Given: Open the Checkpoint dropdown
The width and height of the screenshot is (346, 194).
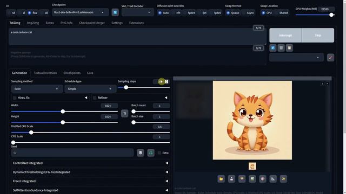Looking at the screenshot, I should click(x=81, y=12).
